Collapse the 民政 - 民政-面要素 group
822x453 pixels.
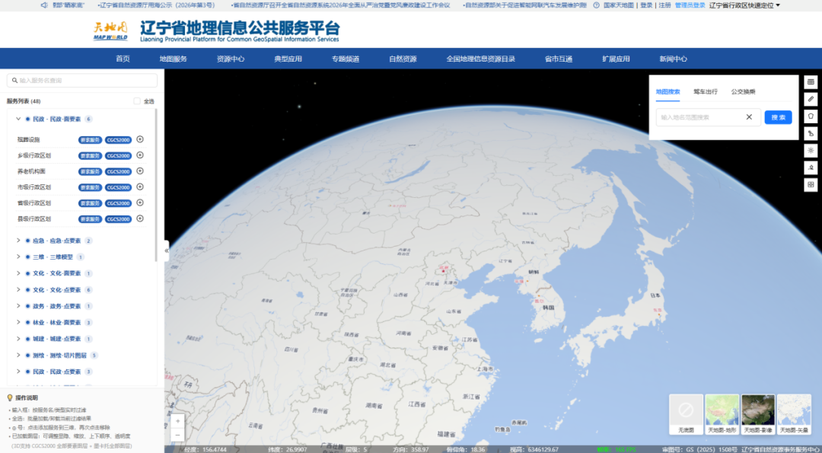coord(18,119)
